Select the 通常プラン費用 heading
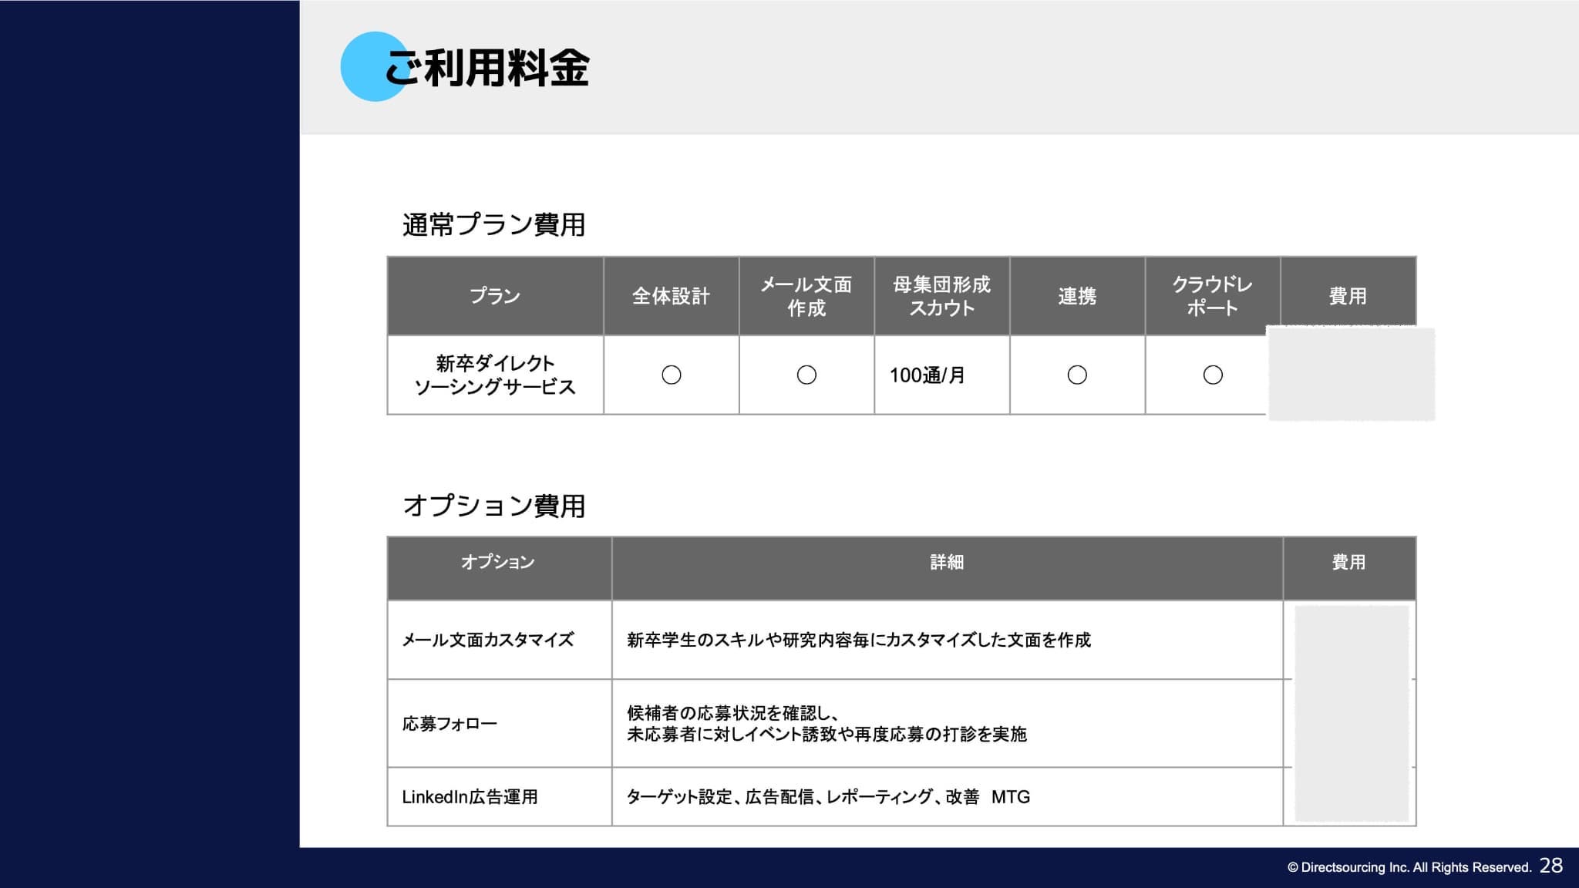 [x=493, y=225]
